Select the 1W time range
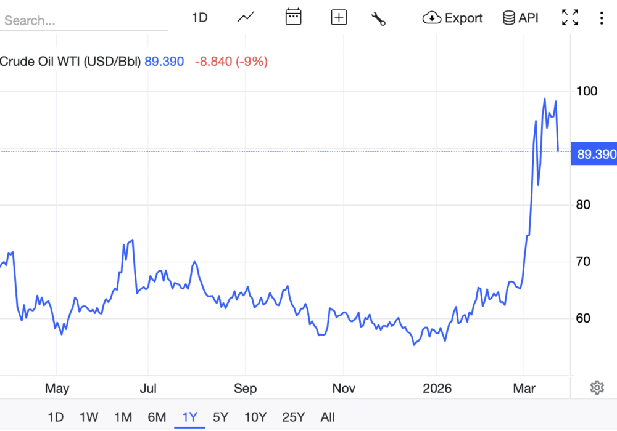 click(x=89, y=417)
